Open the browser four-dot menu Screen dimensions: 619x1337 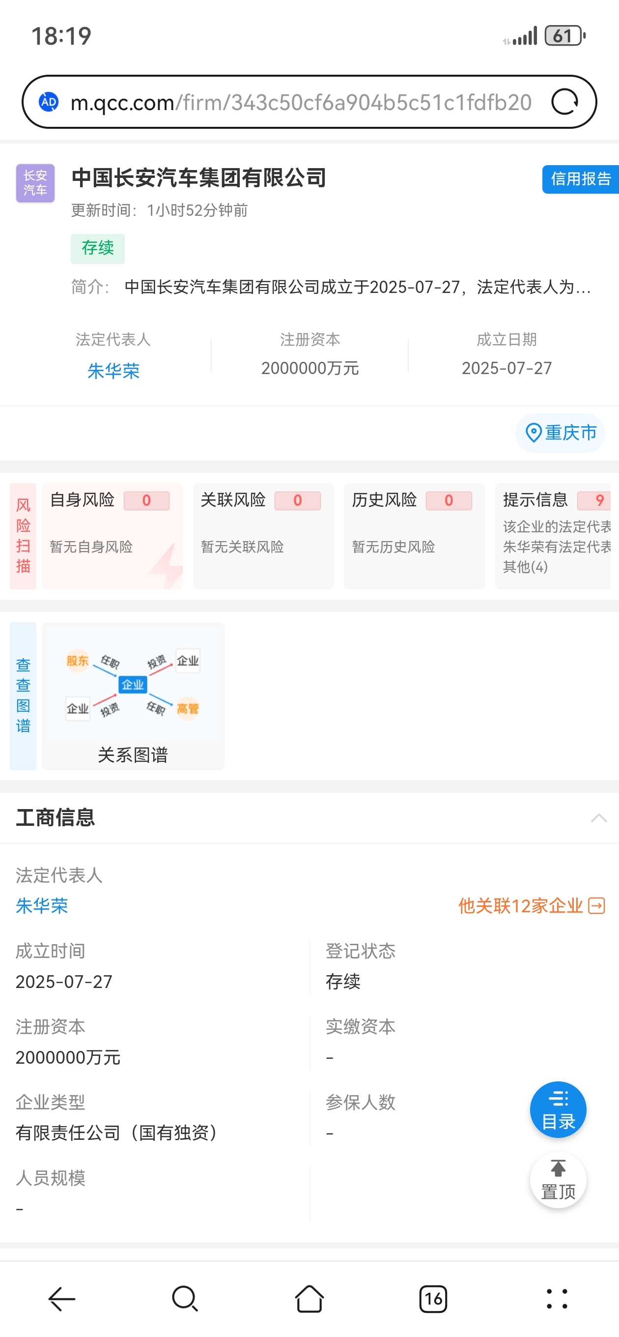point(557,1299)
